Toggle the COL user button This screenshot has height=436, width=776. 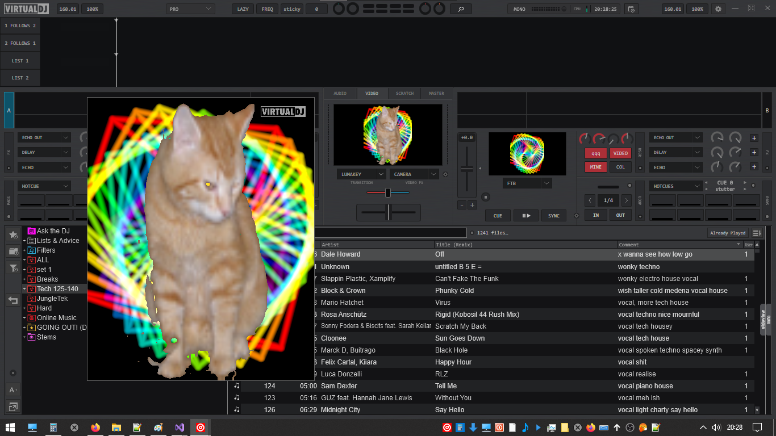point(620,167)
